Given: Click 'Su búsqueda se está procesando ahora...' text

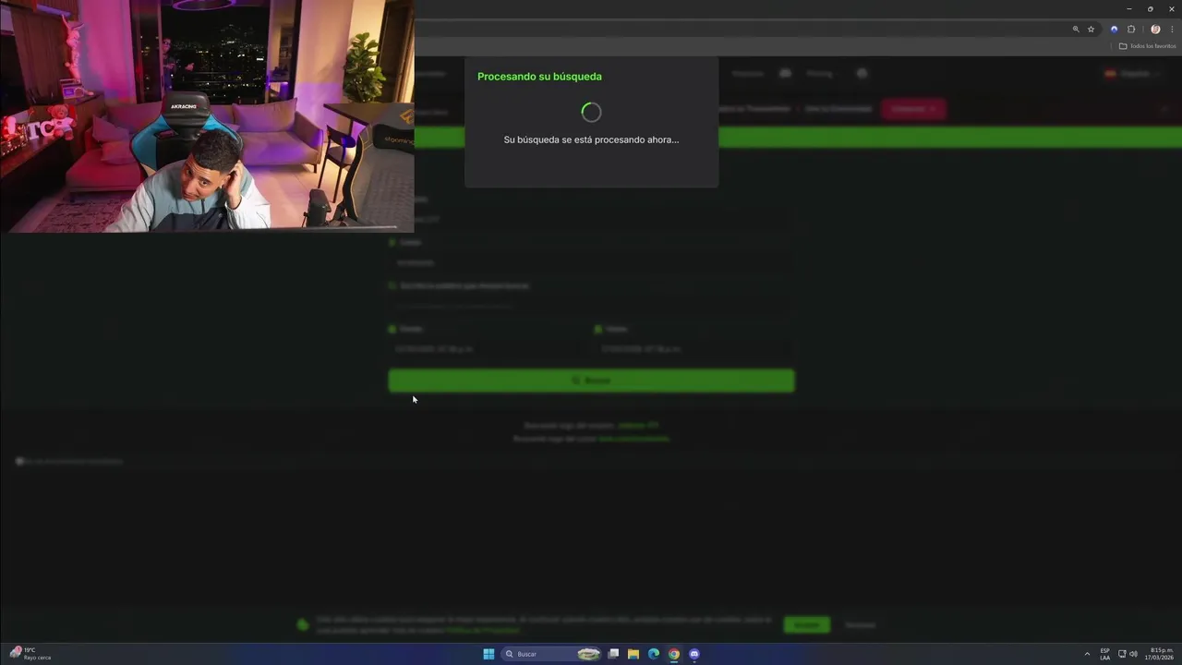Looking at the screenshot, I should click(x=591, y=139).
